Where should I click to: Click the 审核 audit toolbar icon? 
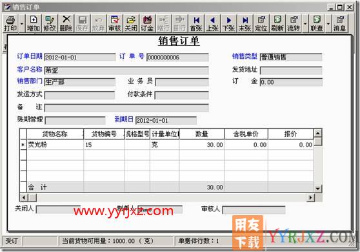(115, 23)
